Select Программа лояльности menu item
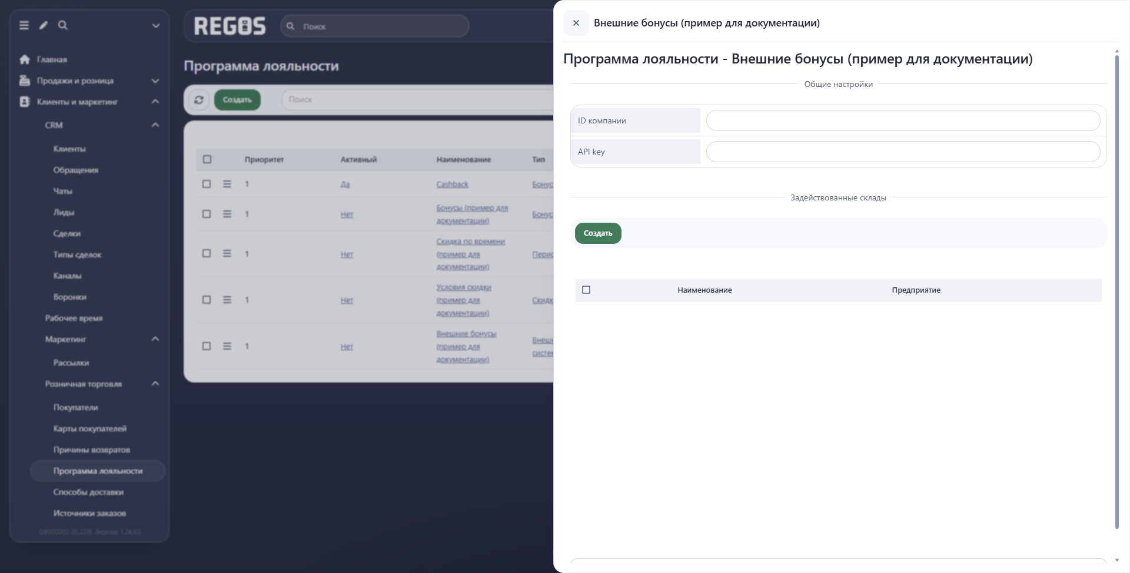 pyautogui.click(x=98, y=471)
